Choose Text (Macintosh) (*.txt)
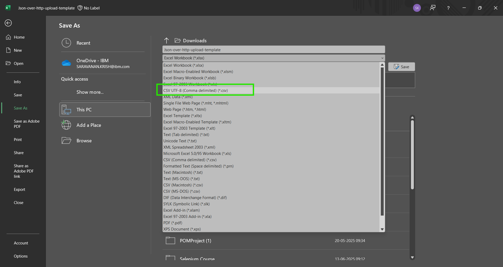This screenshot has width=503, height=267. click(271, 172)
